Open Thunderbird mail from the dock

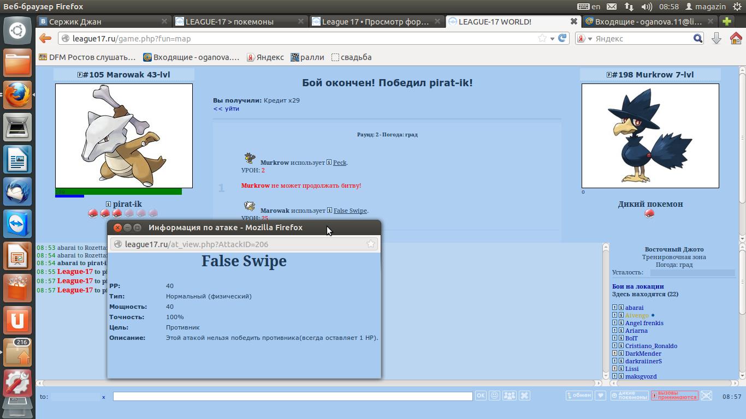tap(17, 192)
